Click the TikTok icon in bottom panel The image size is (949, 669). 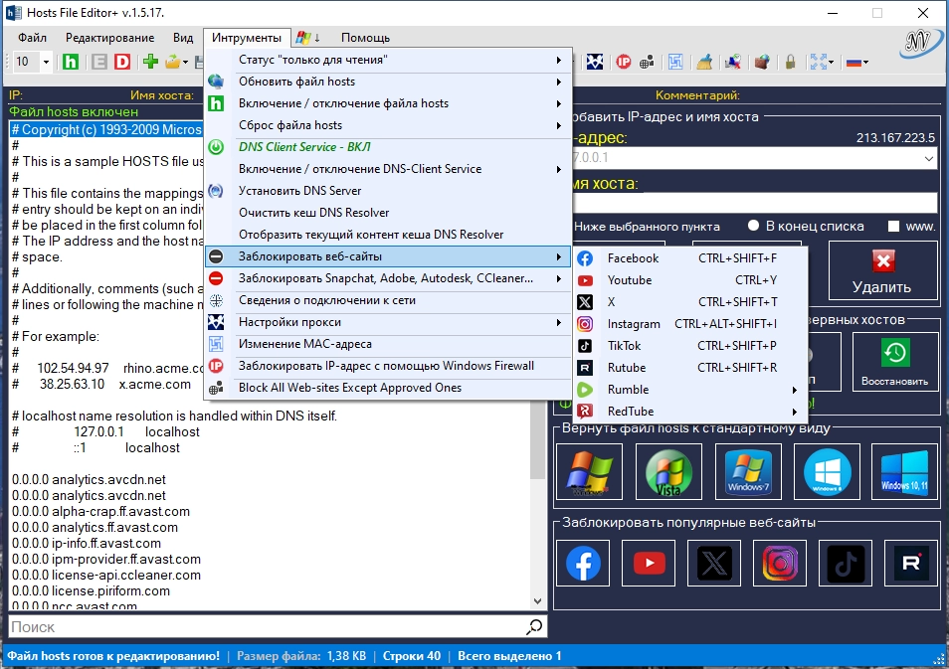click(x=845, y=565)
